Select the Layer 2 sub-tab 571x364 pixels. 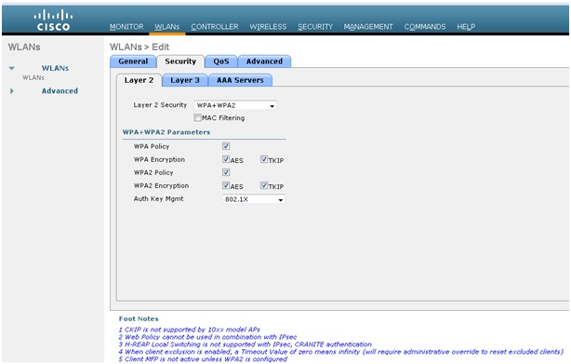point(139,80)
